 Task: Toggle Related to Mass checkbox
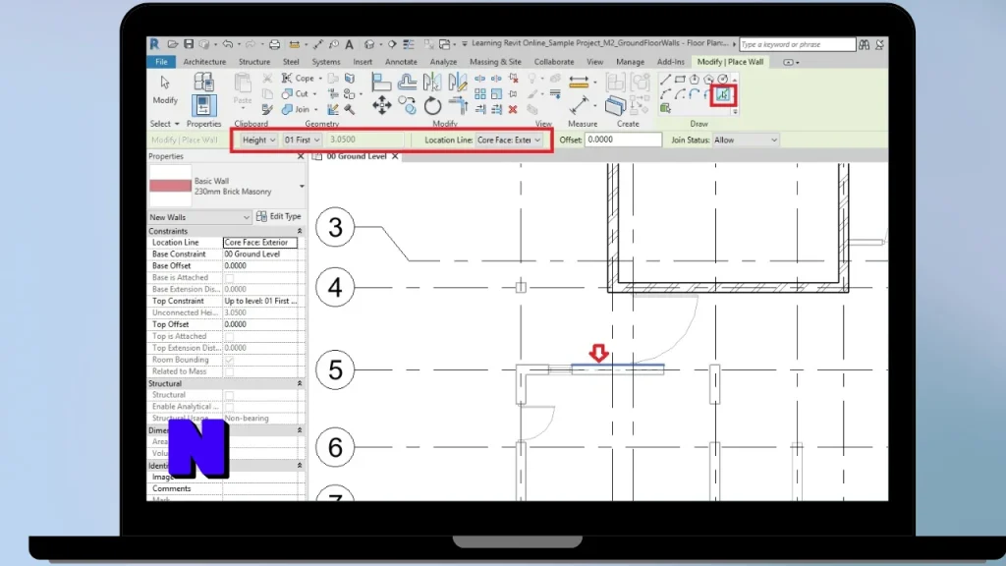229,371
